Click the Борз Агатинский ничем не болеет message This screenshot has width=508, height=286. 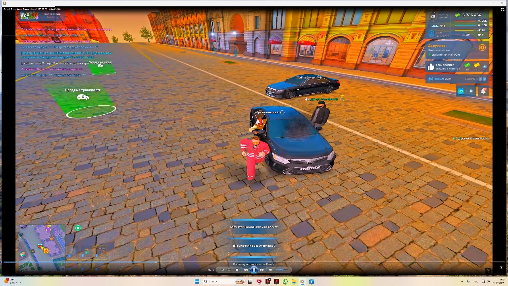254,227
